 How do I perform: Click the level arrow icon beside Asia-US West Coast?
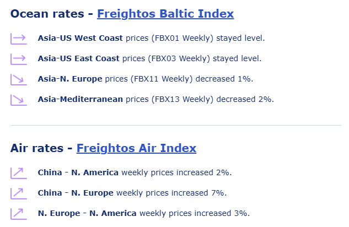click(18, 39)
